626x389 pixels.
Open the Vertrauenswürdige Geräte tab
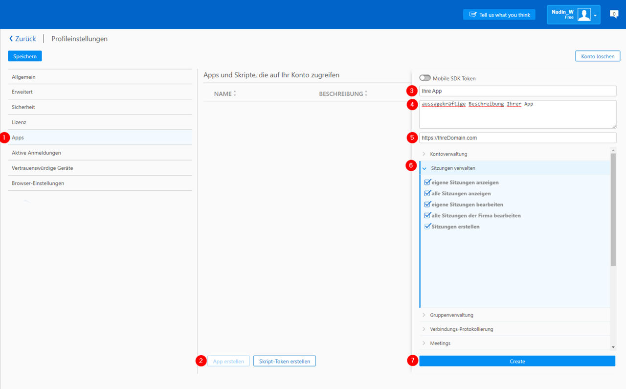pyautogui.click(x=100, y=168)
